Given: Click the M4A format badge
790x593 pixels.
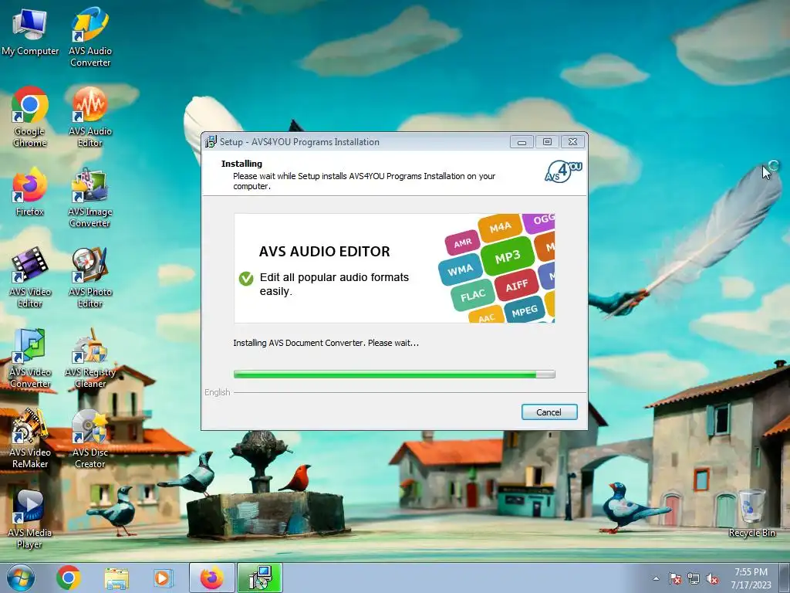Looking at the screenshot, I should point(500,228).
